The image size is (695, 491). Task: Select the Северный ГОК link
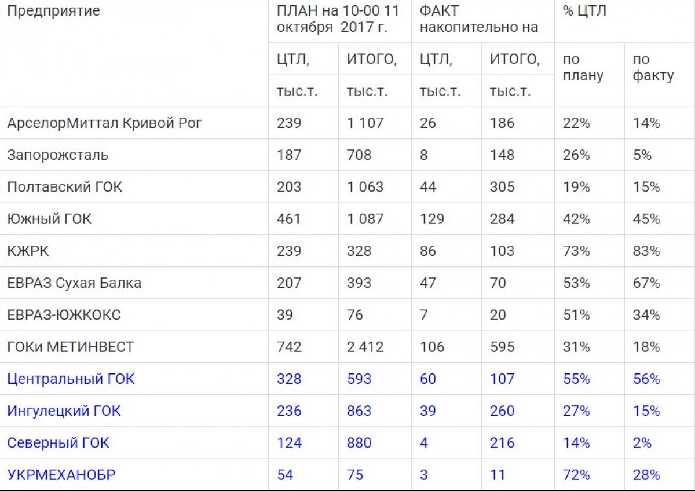coord(58,443)
